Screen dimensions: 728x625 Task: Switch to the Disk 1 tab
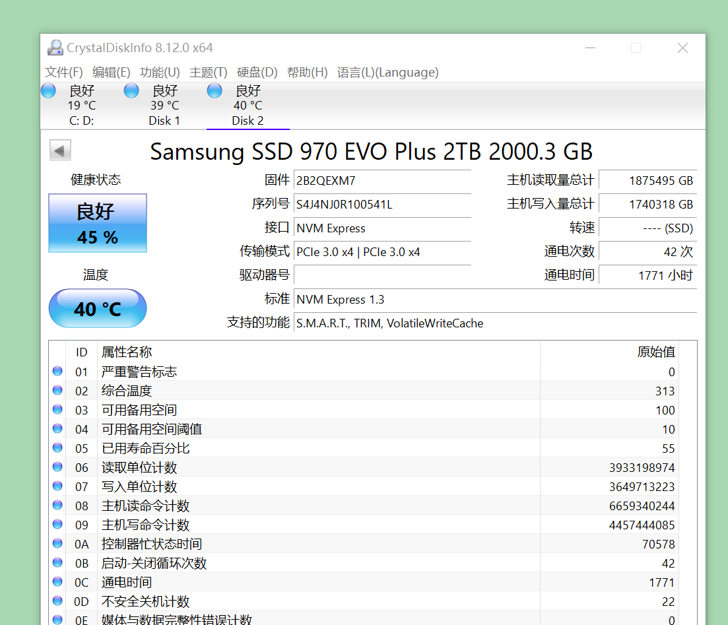[x=164, y=106]
